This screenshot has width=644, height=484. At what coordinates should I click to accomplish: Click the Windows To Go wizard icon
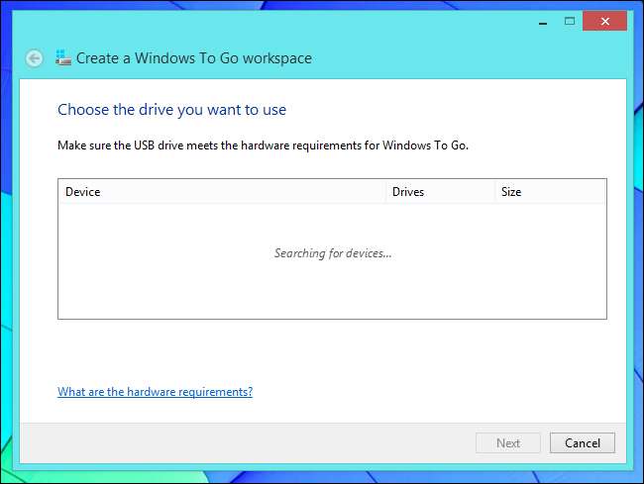tap(63, 57)
